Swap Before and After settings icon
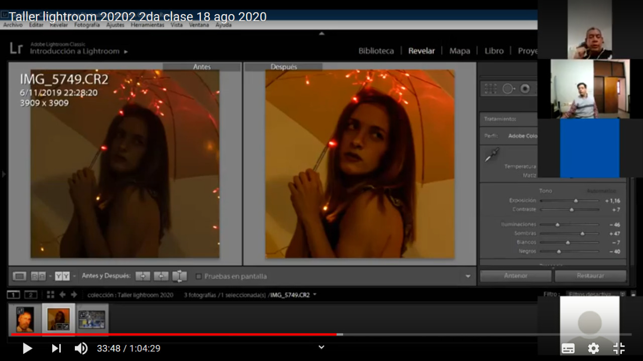The image size is (643, 361). 179,276
